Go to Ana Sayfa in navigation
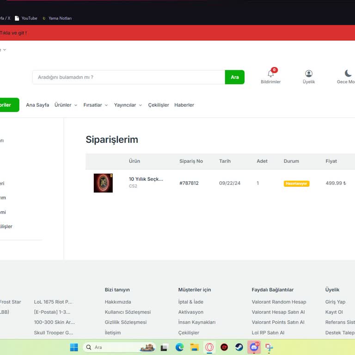The width and height of the screenshot is (355, 355). click(x=37, y=105)
